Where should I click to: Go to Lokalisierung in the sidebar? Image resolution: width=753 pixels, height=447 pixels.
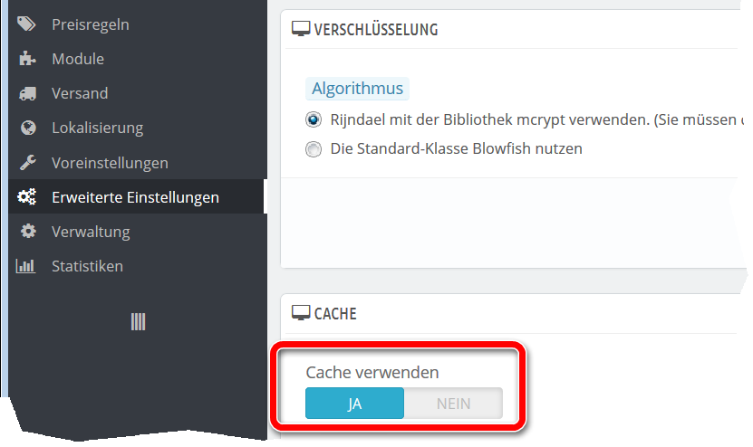[97, 128]
